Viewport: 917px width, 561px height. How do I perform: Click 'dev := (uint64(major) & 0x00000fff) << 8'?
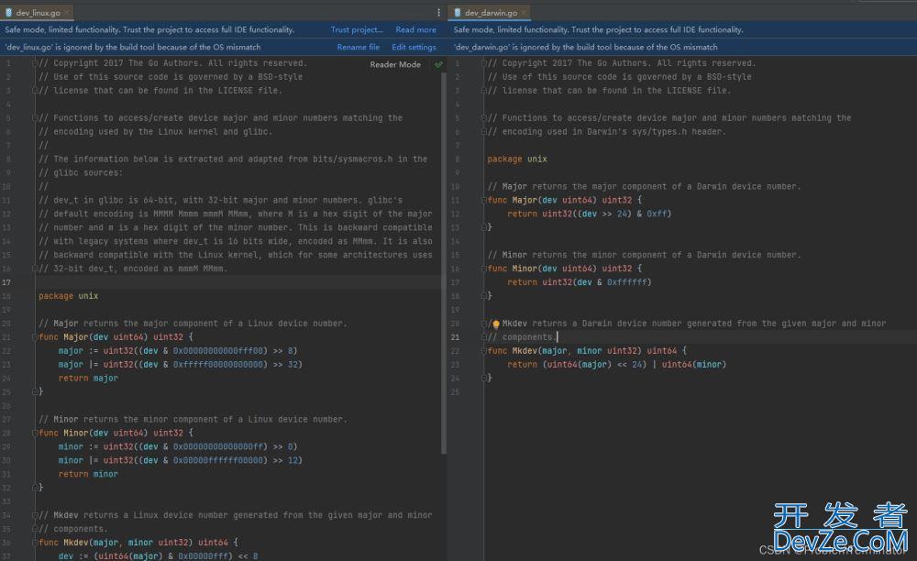[x=159, y=556]
